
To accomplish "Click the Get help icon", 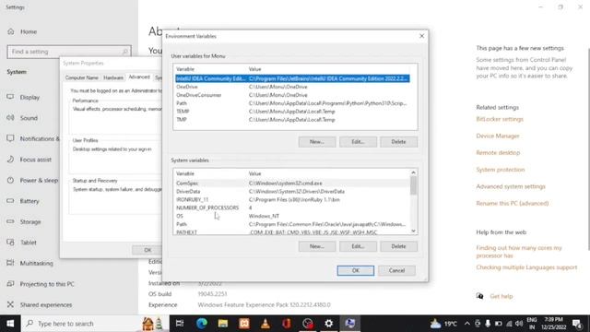I will point(479,296).
